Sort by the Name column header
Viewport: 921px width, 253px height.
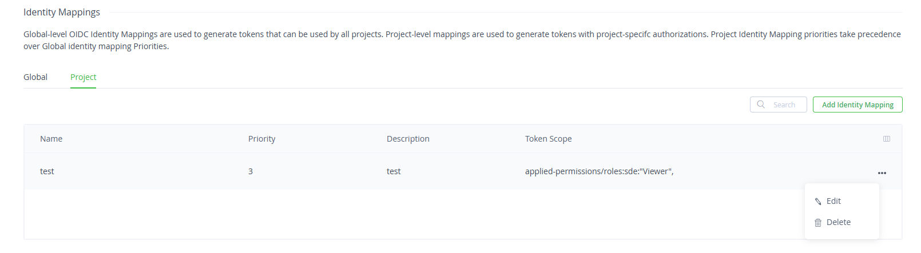click(51, 139)
